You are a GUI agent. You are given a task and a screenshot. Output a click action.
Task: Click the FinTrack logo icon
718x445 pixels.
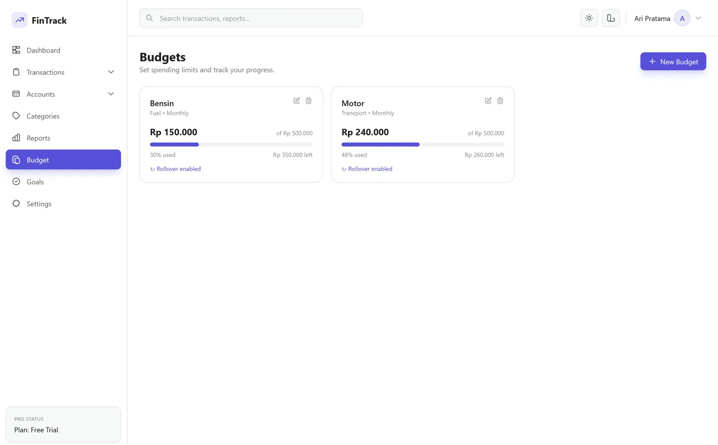(20, 20)
